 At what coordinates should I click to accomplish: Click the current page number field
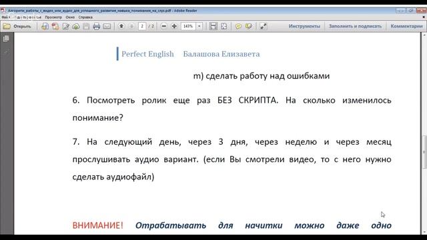(x=142, y=26)
